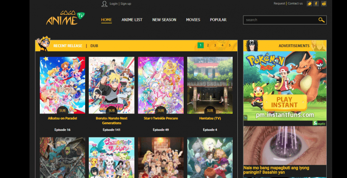347x178 pixels.
Task: Open the brick wall group poster in second row
Action: click(161, 158)
